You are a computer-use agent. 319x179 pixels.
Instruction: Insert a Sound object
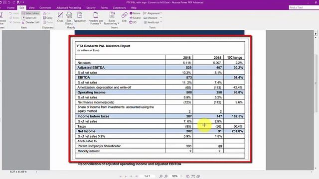click(x=135, y=18)
